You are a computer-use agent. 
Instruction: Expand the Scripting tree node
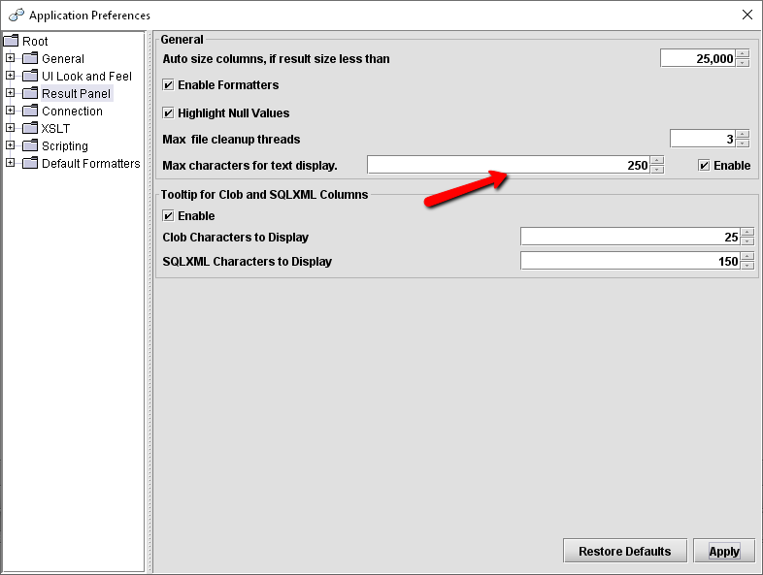(x=11, y=145)
